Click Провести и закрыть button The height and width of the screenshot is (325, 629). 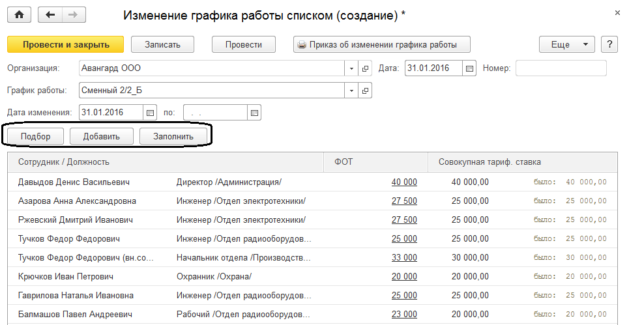pyautogui.click(x=66, y=44)
